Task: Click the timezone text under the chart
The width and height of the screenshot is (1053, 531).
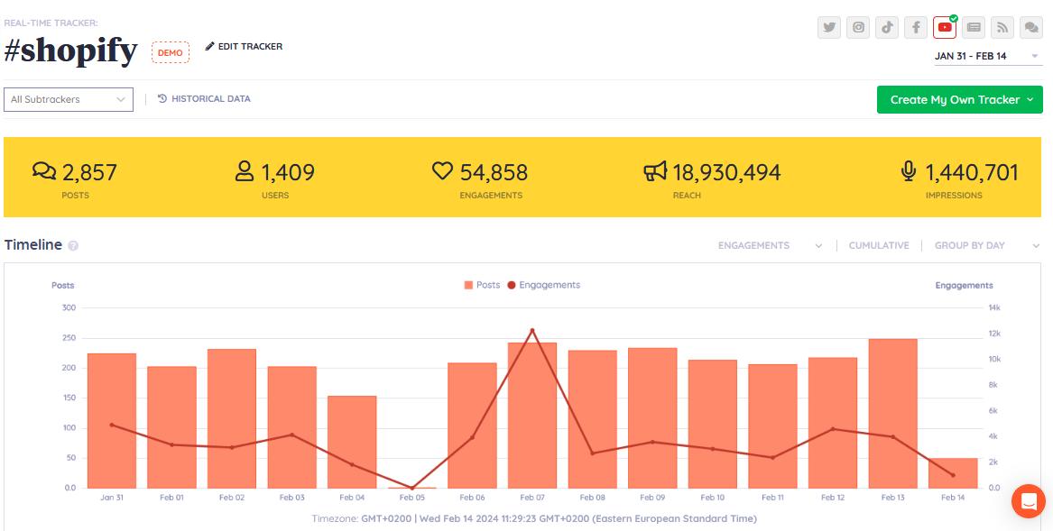Action: click(x=534, y=519)
